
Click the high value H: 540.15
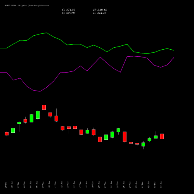tap(100, 10)
